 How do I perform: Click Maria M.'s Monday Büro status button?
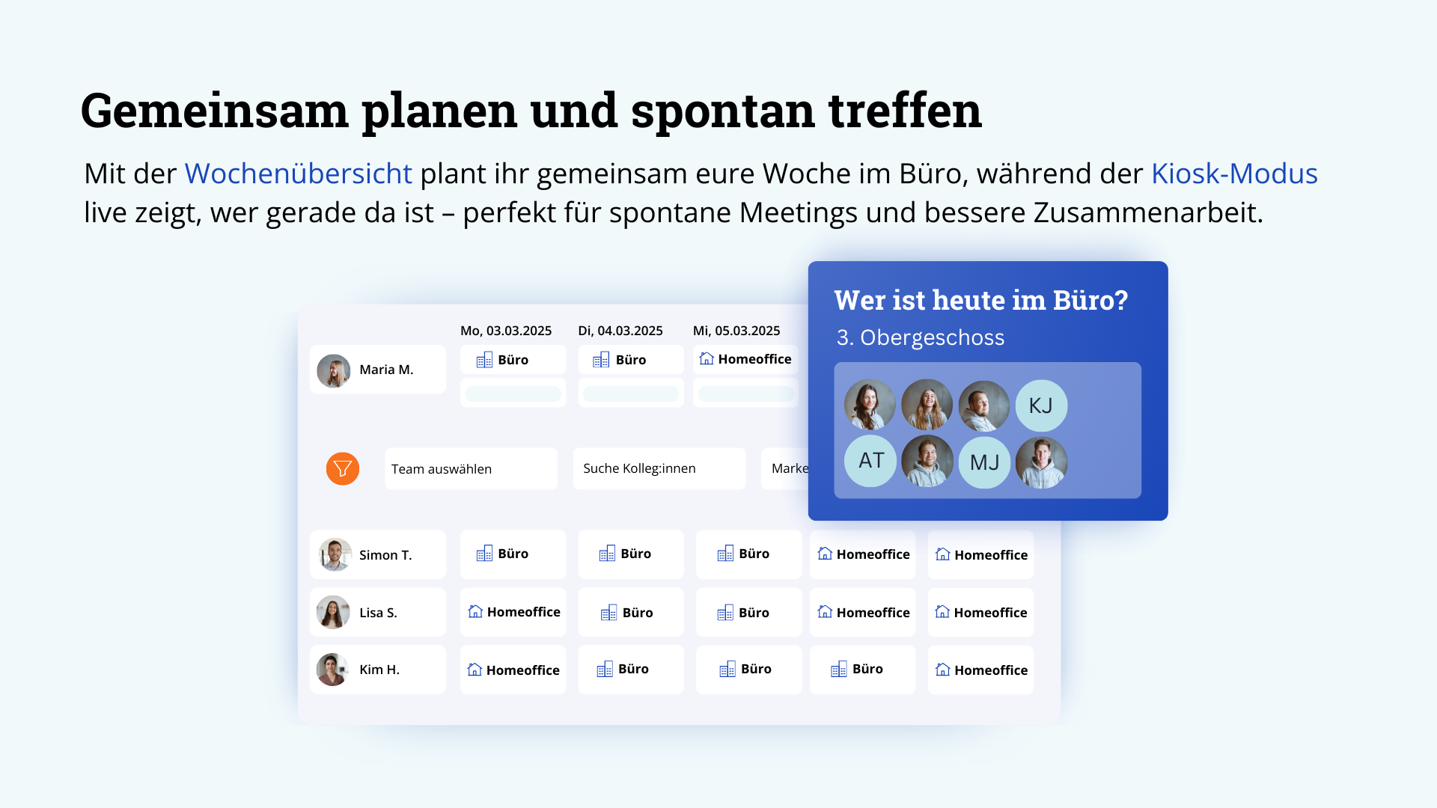click(x=513, y=360)
